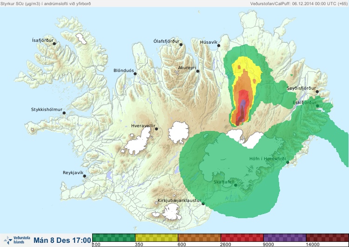The width and height of the screenshot is (349, 247).
Task: Click the Veðurstofa Íslands logo
Action: 17,240
